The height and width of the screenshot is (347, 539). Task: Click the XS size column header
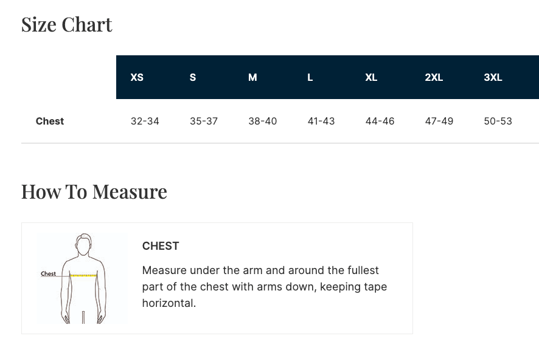coord(137,78)
